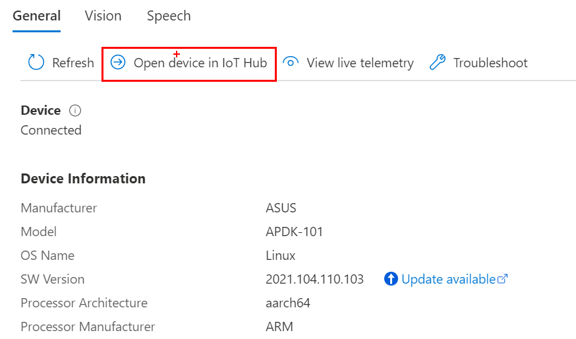Click the blue up-arrow update icon
This screenshot has width=576, height=339.
391,279
